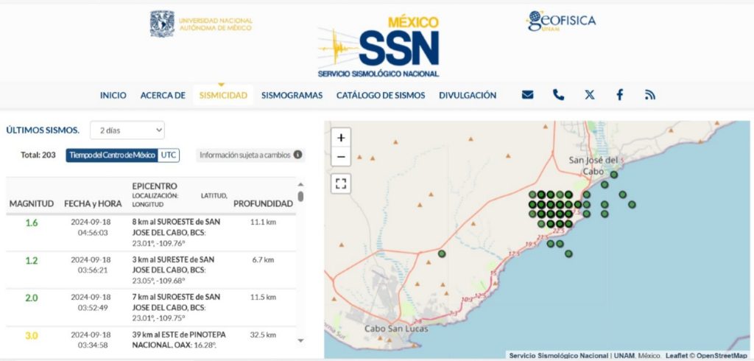Open the SISMOGRAMAS menu item
Image resolution: width=754 pixels, height=361 pixels.
[292, 95]
